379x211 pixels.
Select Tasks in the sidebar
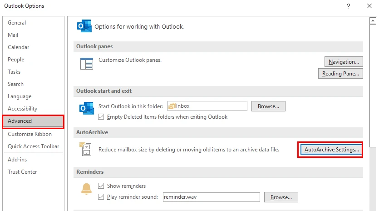(x=14, y=72)
